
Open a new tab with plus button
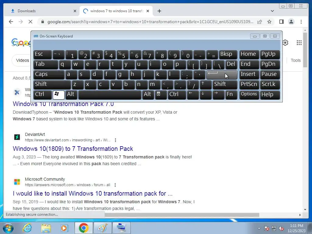coord(159,11)
